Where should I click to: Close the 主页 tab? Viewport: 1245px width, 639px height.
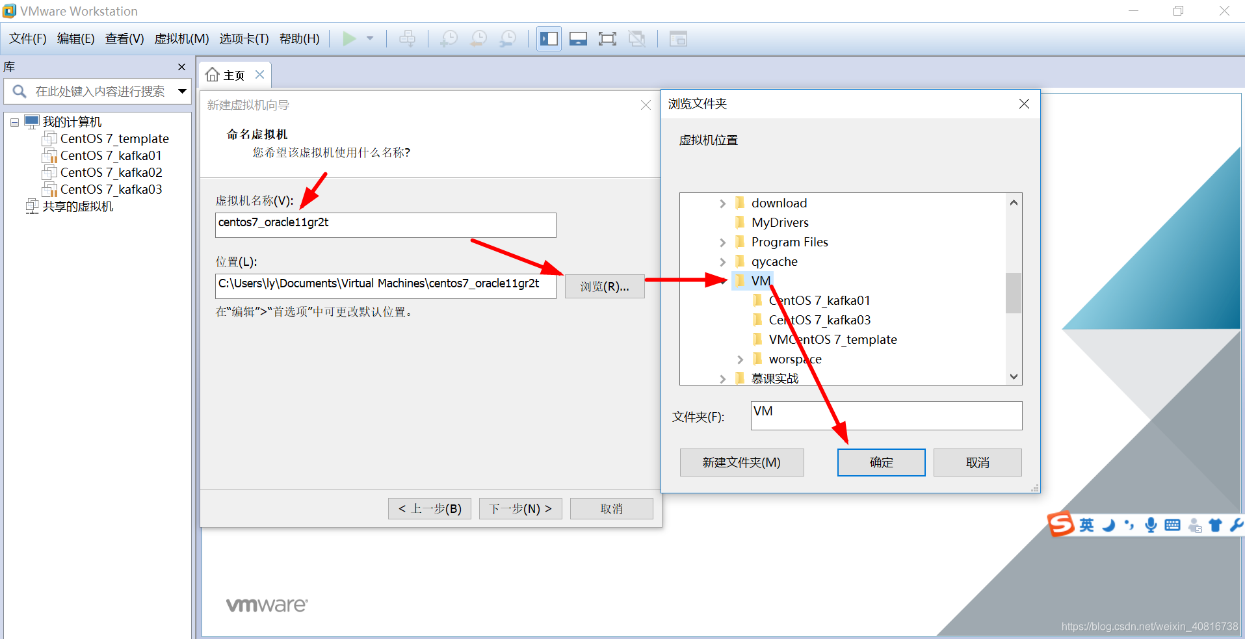point(259,75)
